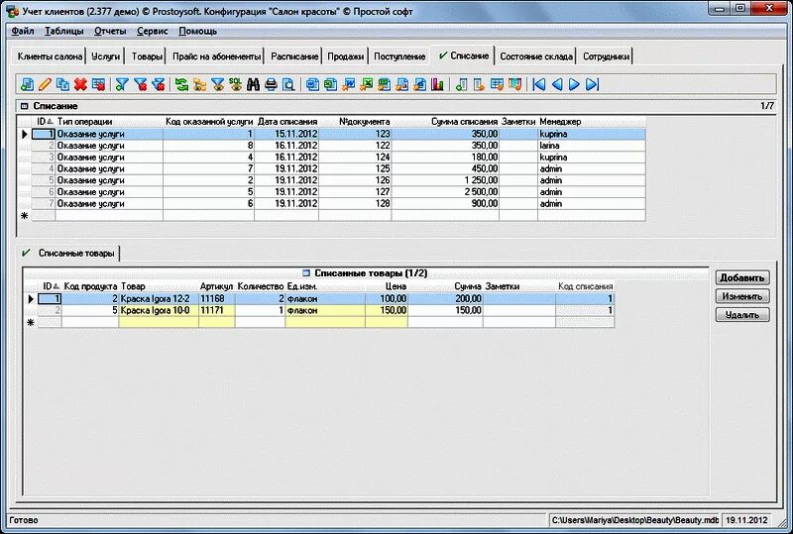Open the Таблицы menu
793x534 pixels.
pyautogui.click(x=64, y=31)
